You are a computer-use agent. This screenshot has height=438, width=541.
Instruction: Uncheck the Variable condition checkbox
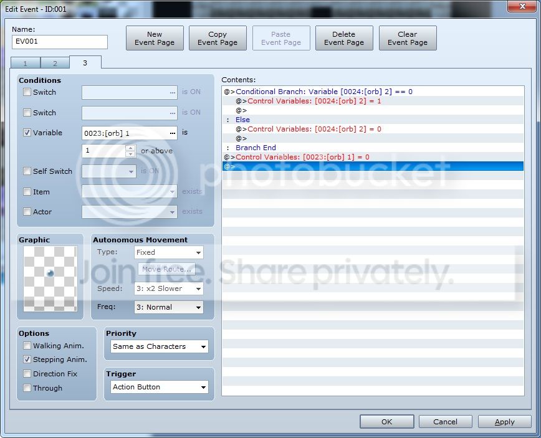click(x=27, y=133)
